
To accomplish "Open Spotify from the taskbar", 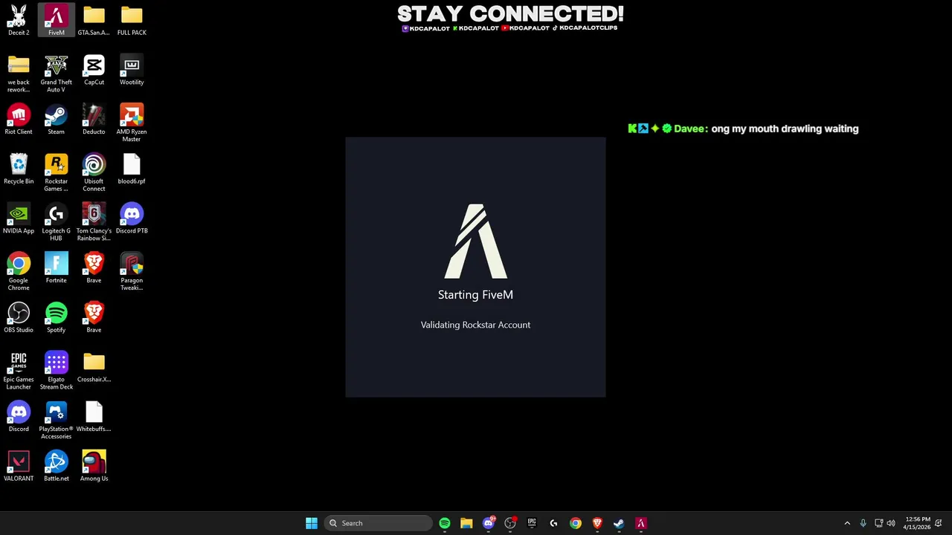I will [x=445, y=523].
